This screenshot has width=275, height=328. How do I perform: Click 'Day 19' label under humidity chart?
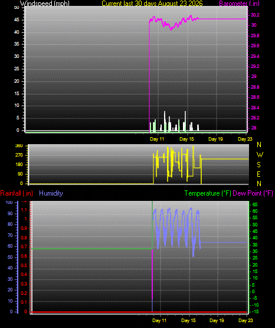point(217,320)
